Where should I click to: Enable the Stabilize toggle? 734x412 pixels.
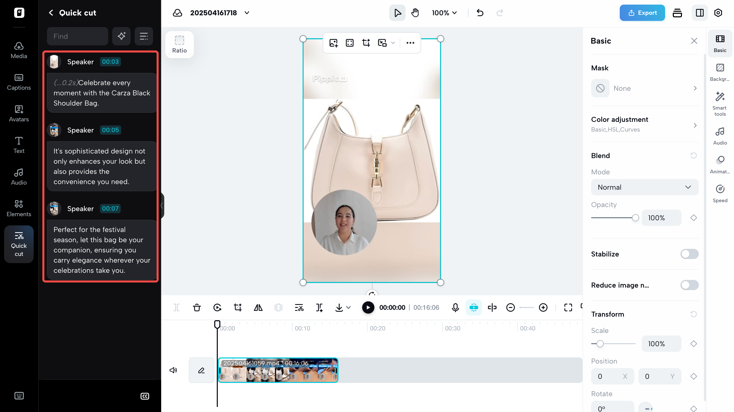(689, 254)
